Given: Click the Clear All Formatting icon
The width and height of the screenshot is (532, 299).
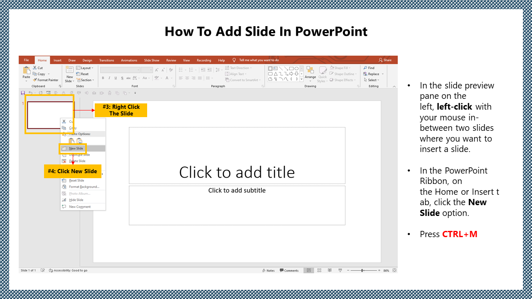Looking at the screenshot, I should coord(170,70).
